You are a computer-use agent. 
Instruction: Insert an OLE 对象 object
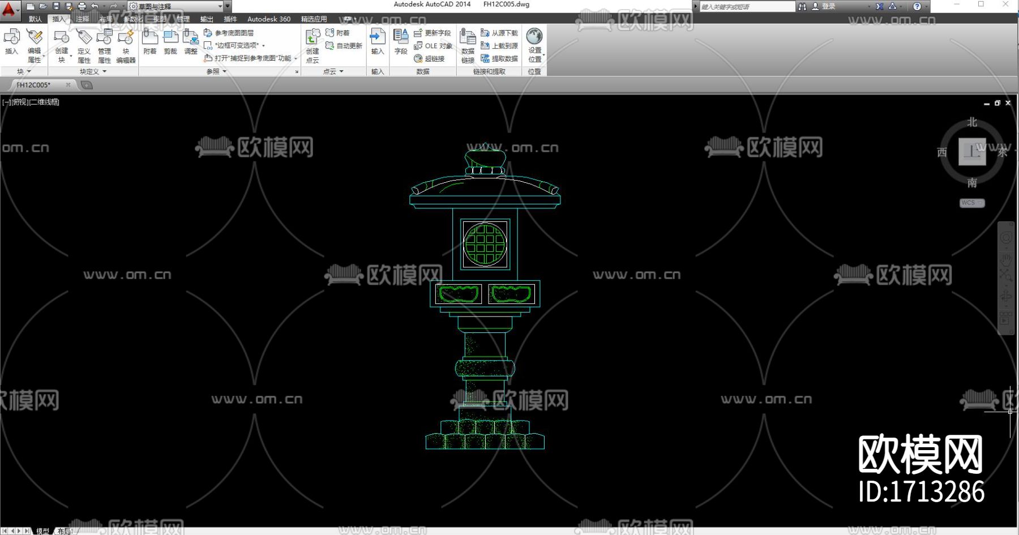433,46
